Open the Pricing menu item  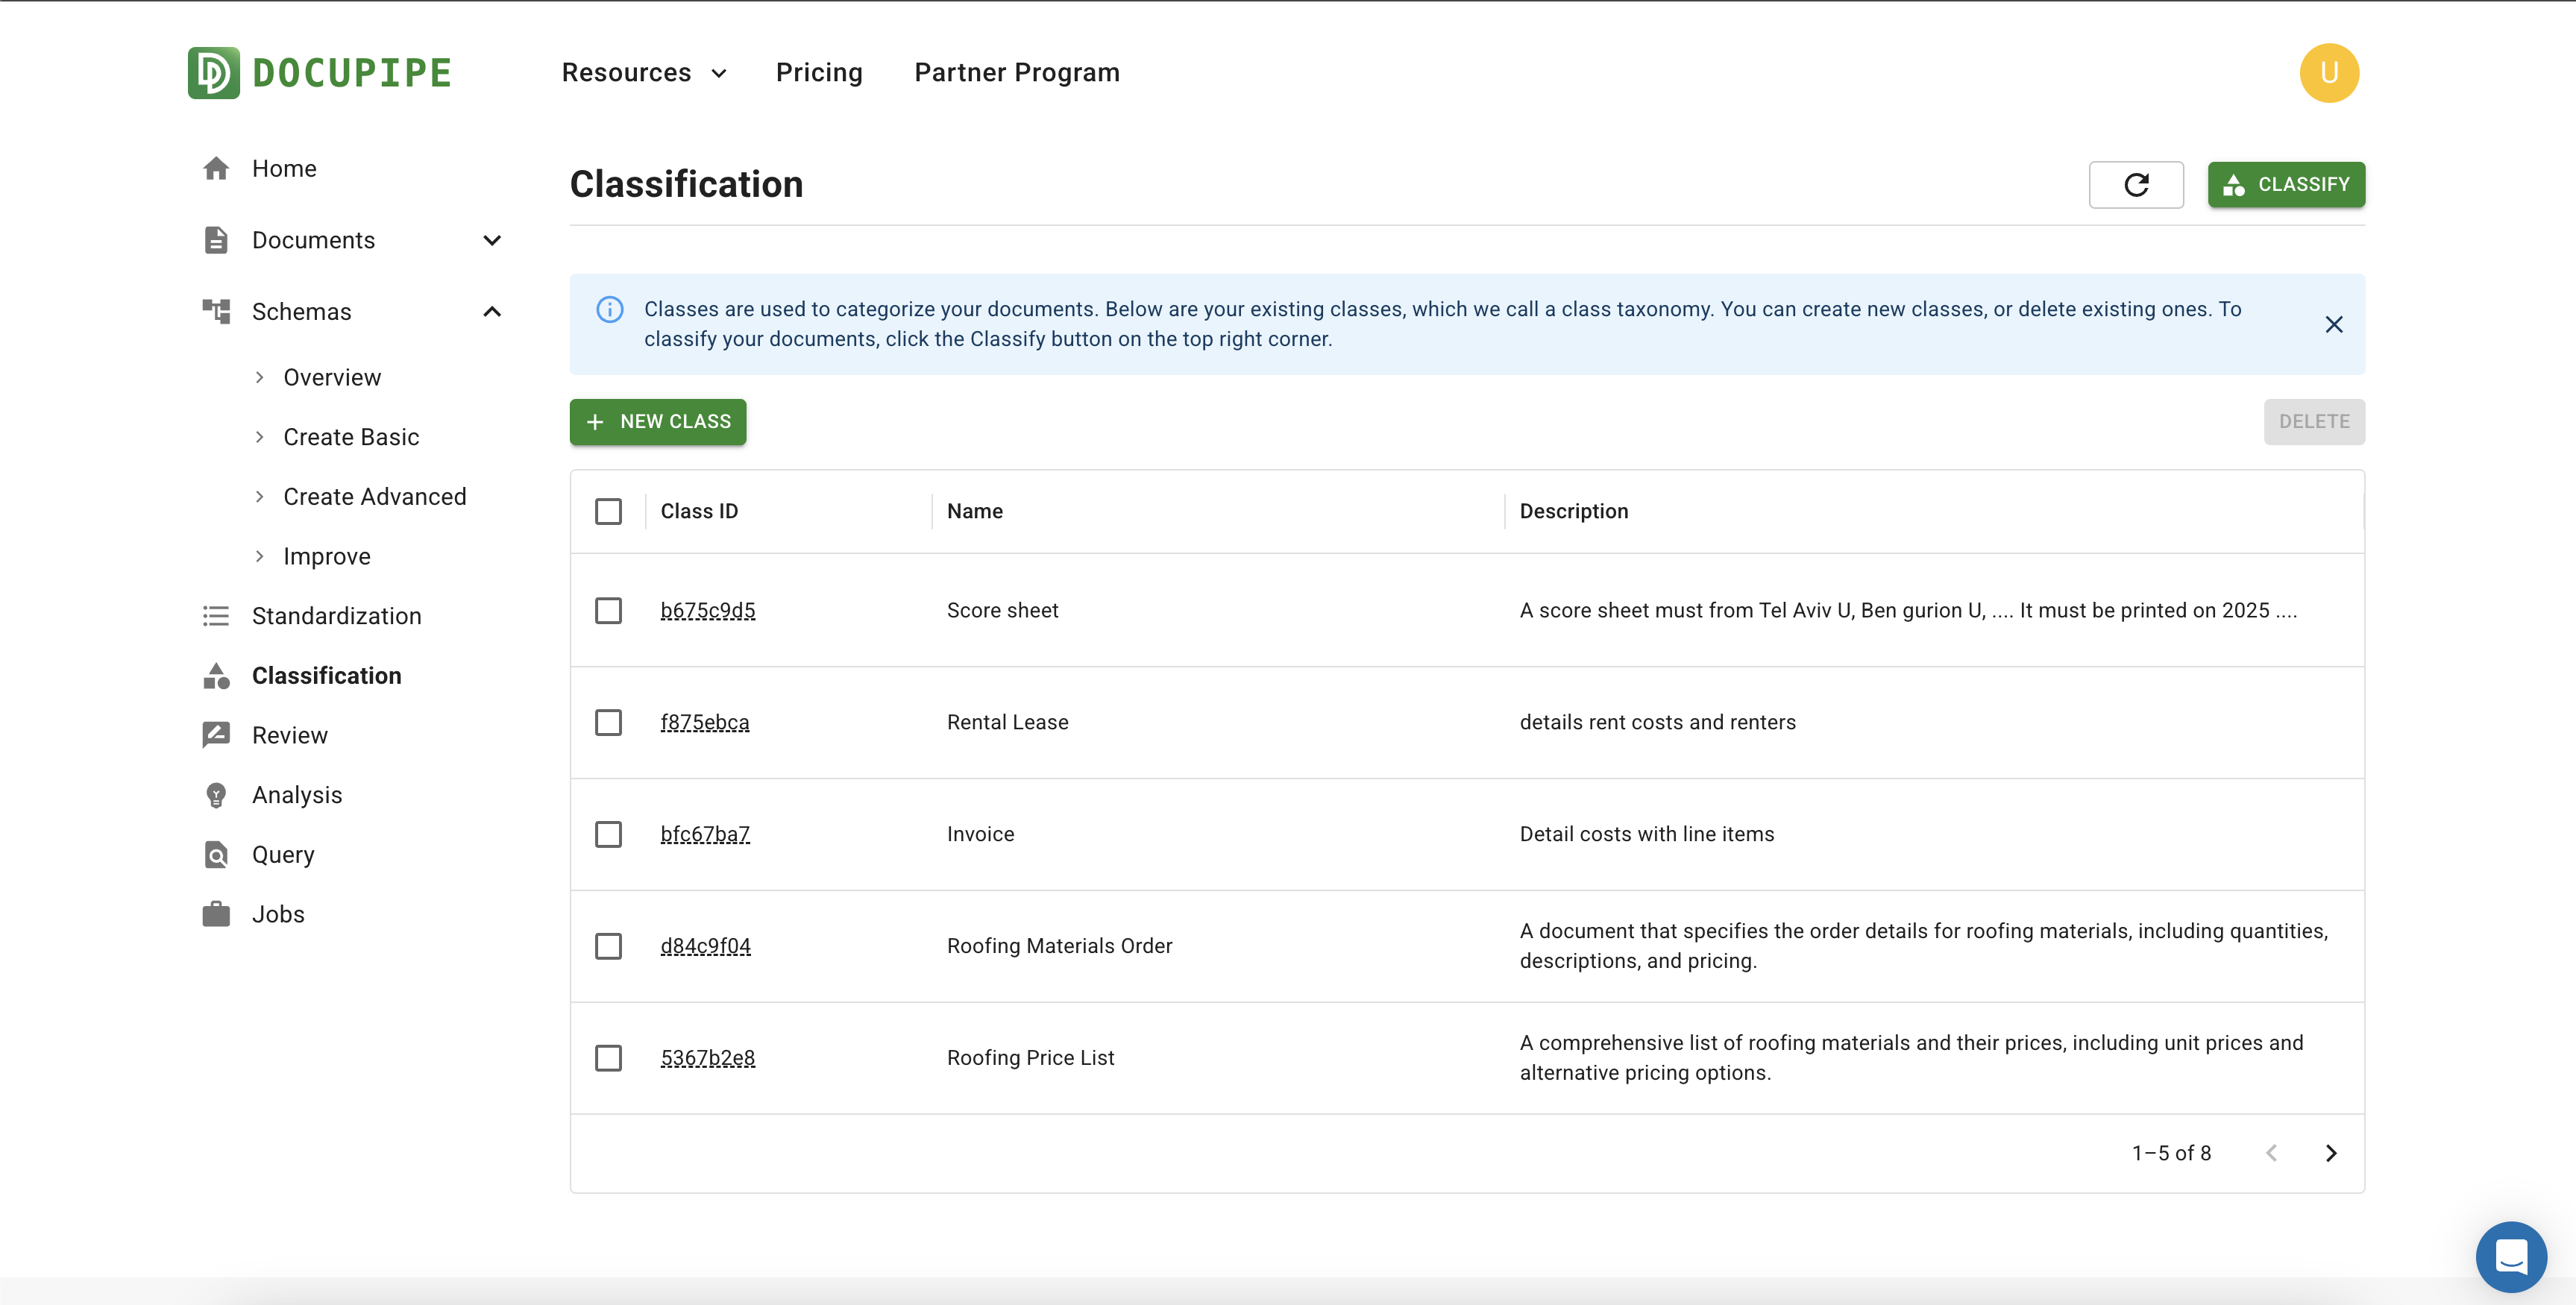[x=818, y=73]
